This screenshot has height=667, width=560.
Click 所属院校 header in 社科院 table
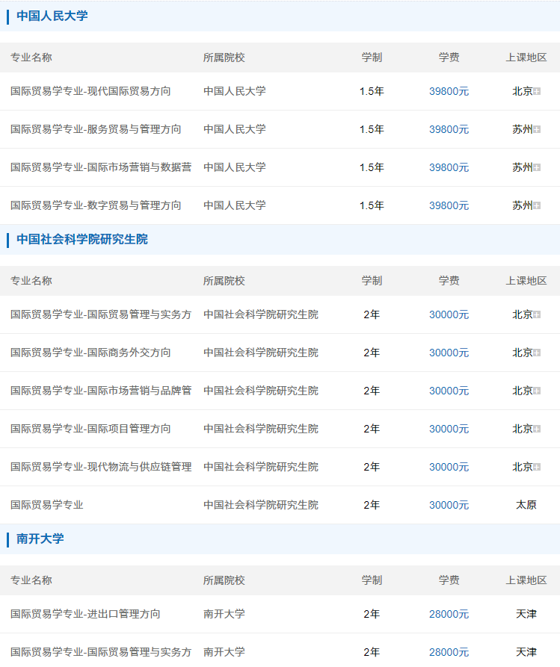pyautogui.click(x=224, y=281)
